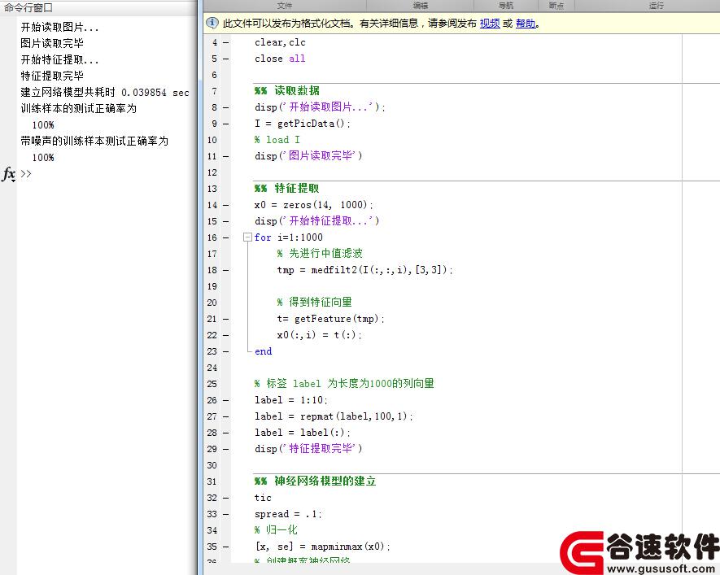Click the info icon in the publish banner
Viewport: 720px width, 575px height.
point(212,23)
